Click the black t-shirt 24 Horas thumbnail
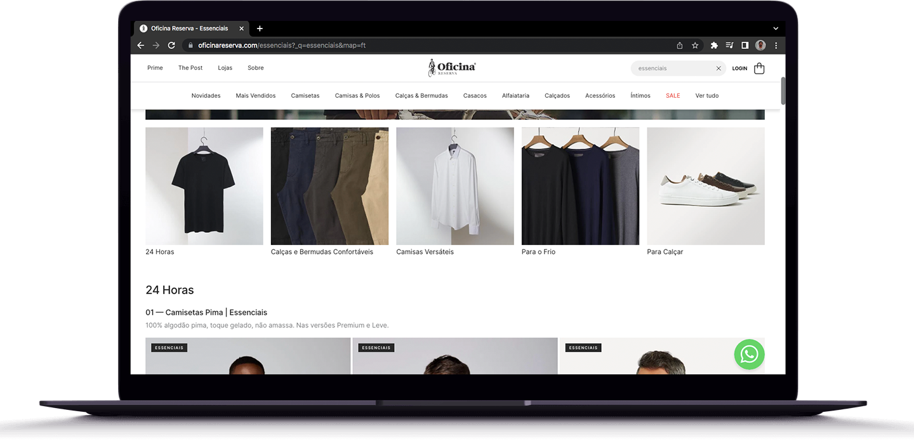The image size is (914, 441). [x=204, y=186]
